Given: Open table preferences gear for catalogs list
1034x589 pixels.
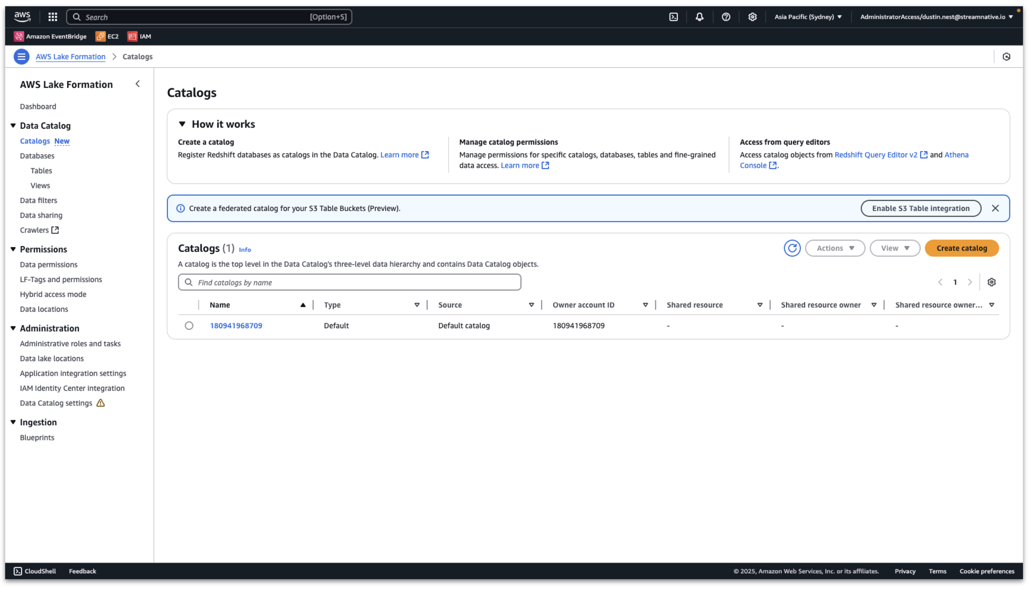Looking at the screenshot, I should [992, 282].
